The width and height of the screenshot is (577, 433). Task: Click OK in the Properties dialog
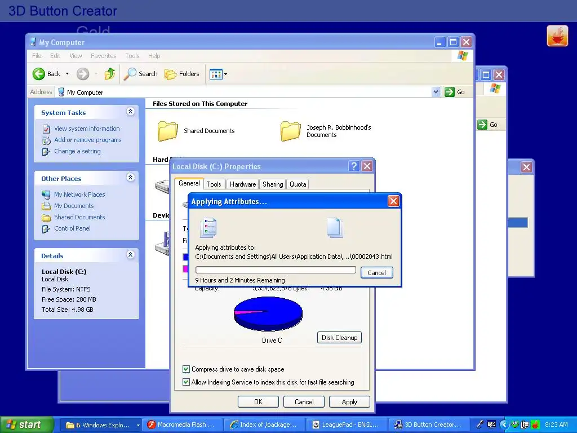tap(258, 401)
